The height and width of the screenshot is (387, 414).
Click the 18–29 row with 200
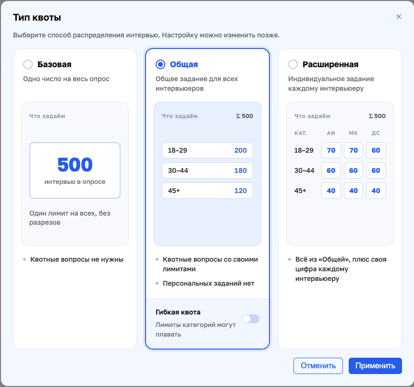pos(207,150)
